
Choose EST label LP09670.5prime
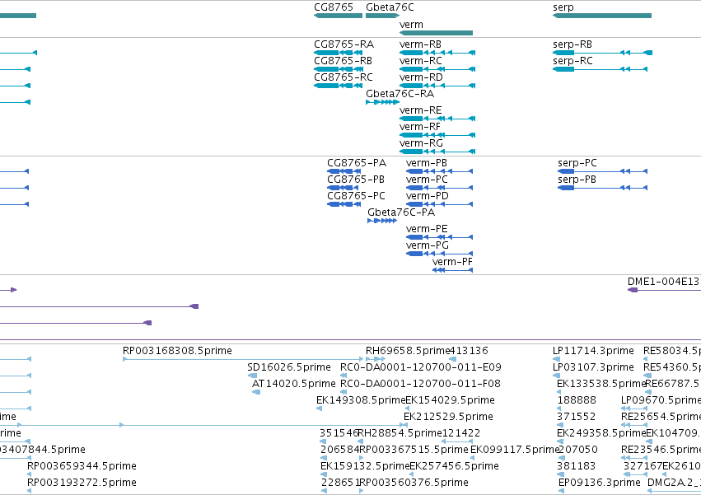tap(661, 400)
